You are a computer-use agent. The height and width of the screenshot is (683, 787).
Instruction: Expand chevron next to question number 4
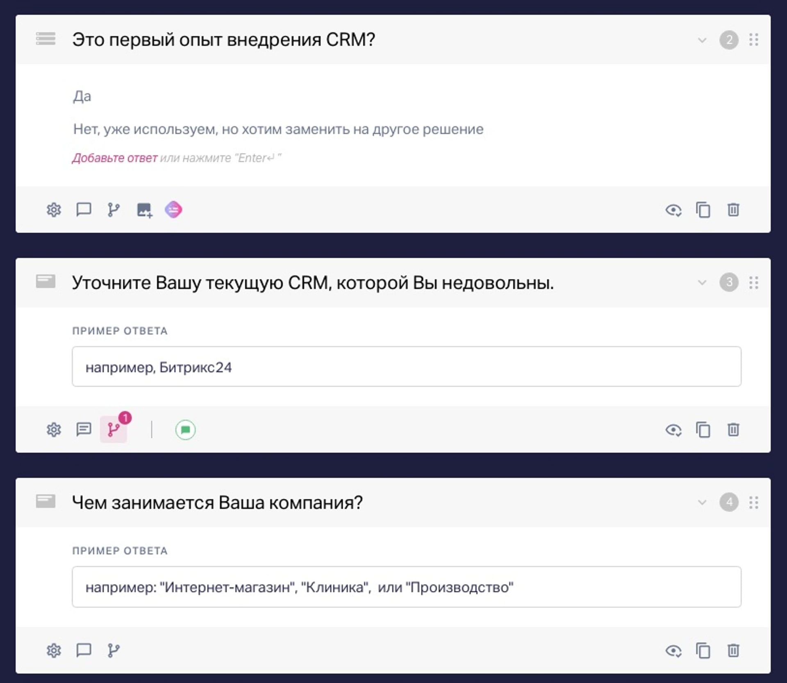[702, 503]
